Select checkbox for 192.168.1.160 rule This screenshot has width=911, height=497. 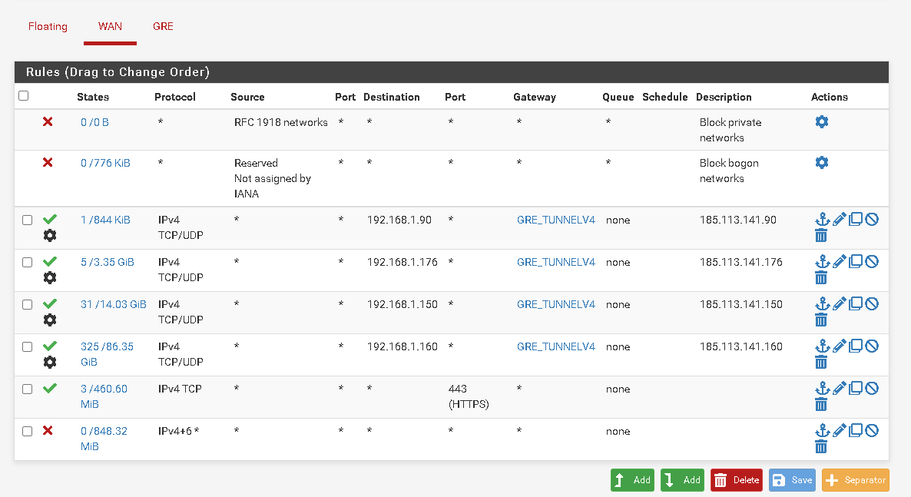28,347
